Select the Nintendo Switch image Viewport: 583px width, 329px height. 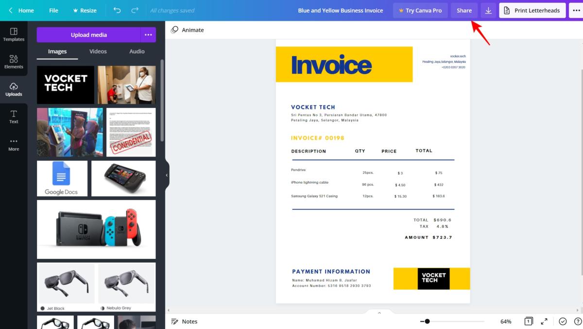[96, 229]
